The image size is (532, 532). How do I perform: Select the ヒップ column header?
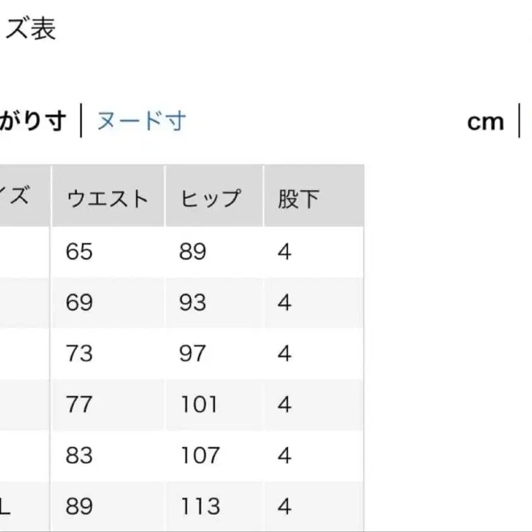[212, 196]
